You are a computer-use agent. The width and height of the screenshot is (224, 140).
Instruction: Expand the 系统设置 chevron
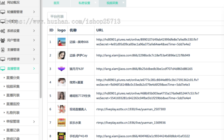pos(34,31)
